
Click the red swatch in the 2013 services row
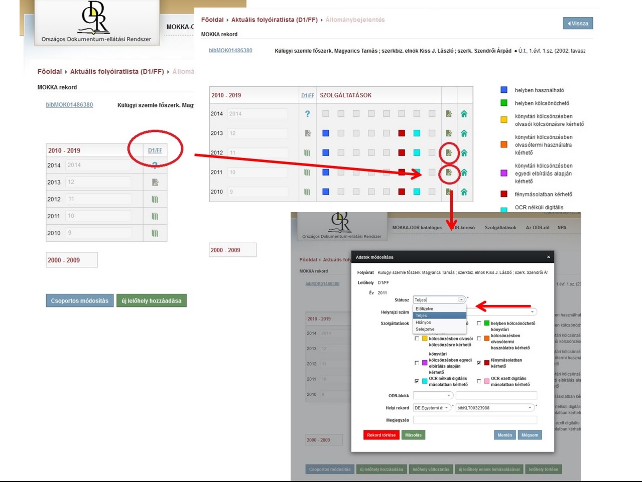coord(402,133)
